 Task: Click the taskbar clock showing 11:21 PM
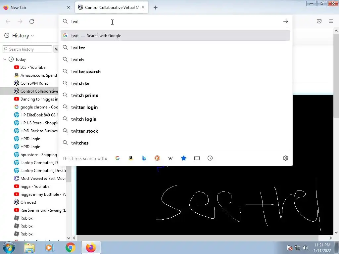[x=322, y=247]
